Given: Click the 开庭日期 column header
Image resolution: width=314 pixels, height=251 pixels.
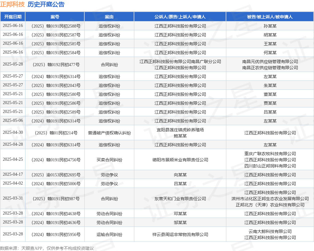Looking at the screenshot, I should (x=13, y=17).
